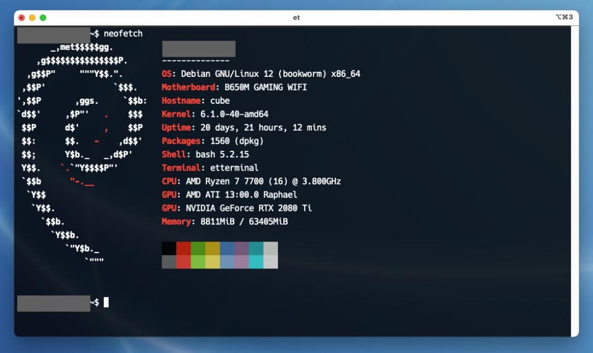This screenshot has height=353, width=593.
Task: Select the bright yellow palette block
Action: click(212, 262)
